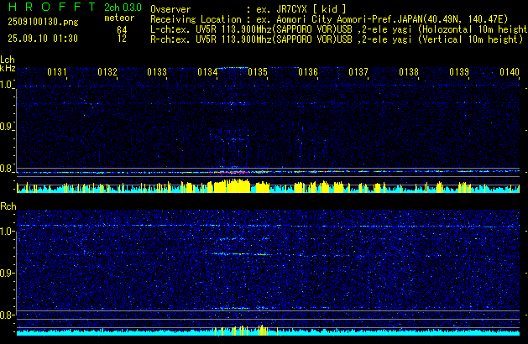Click the meteor label

[119, 18]
